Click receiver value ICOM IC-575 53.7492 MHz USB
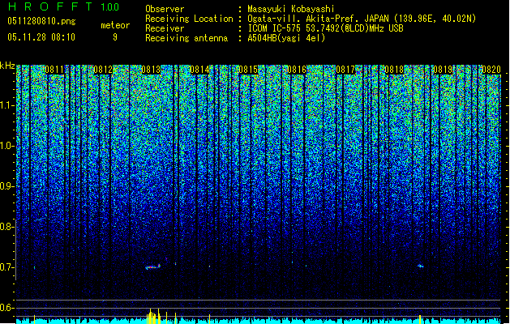 (326, 28)
